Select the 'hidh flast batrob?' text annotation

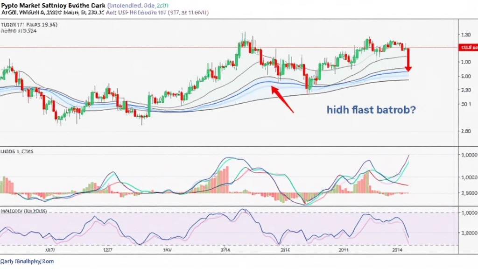[x=372, y=111]
